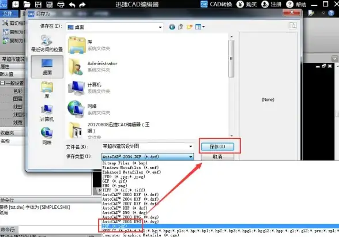Click the Save floppy disk icon
The image size is (339, 237).
(38, 4)
